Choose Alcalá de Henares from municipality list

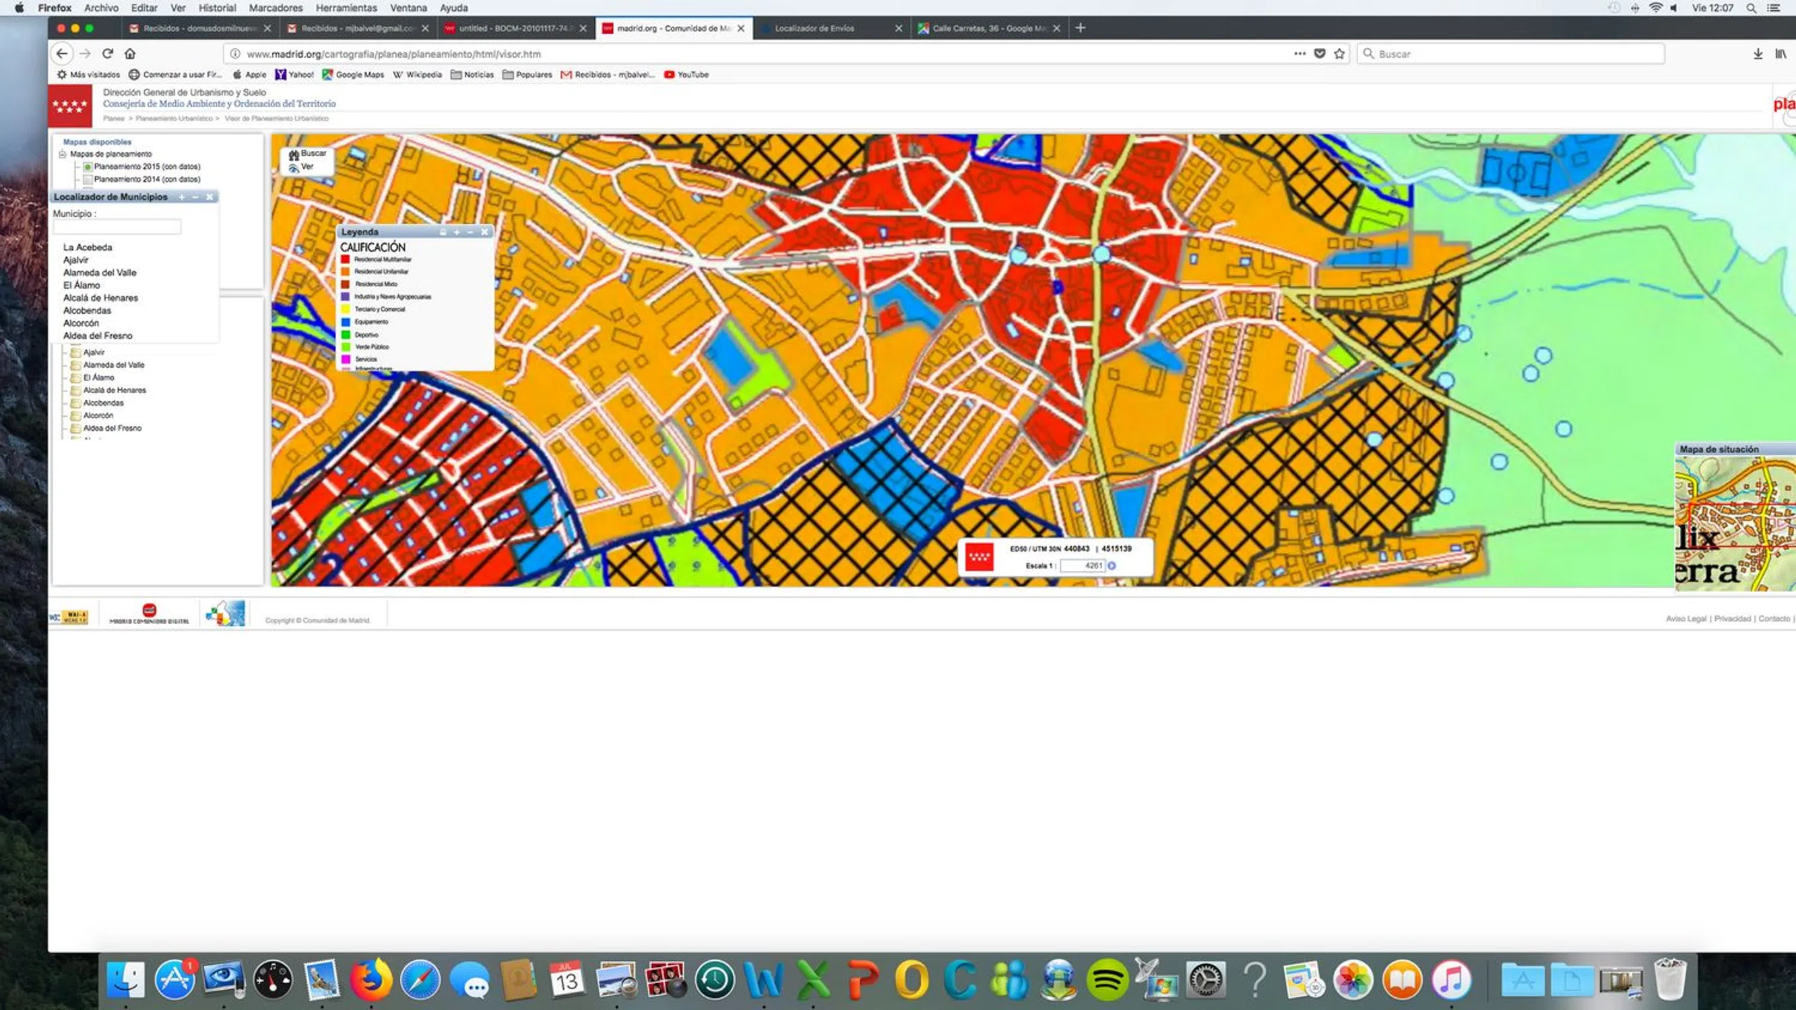click(100, 298)
